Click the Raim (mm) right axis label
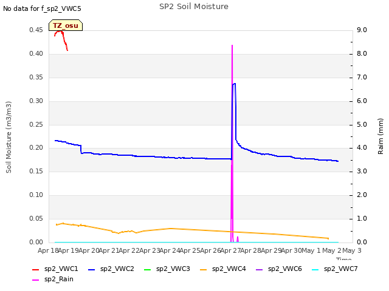Image resolution: width=389 pixels, height=291 pixels. click(380, 136)
